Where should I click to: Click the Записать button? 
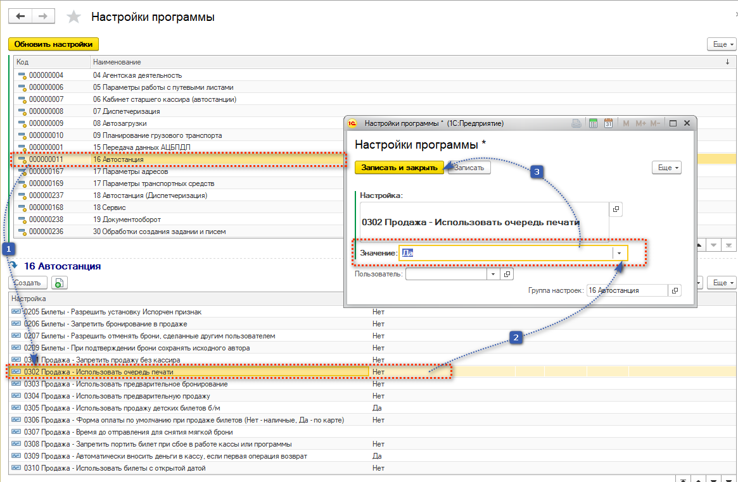[469, 168]
